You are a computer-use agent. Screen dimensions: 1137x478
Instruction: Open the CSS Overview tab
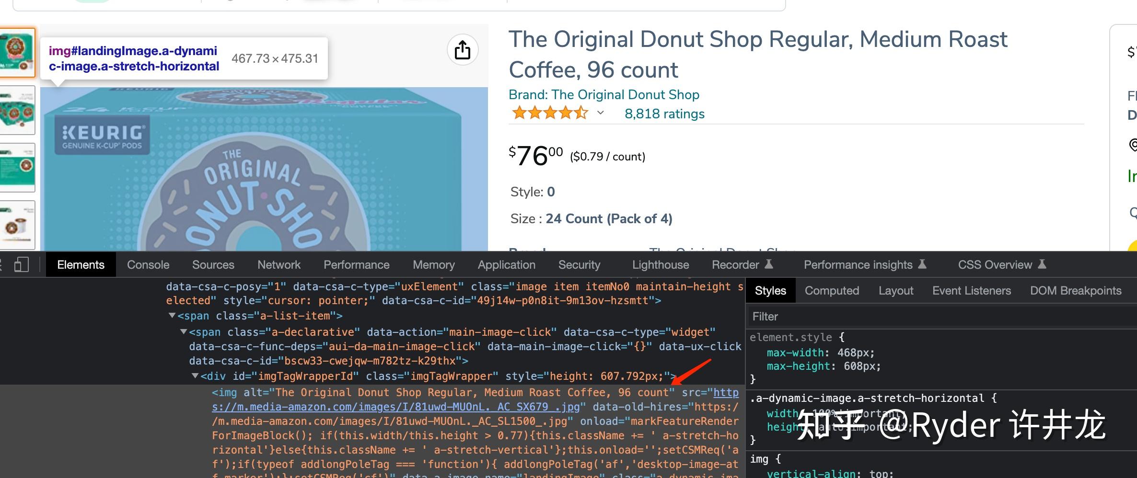tap(1002, 265)
